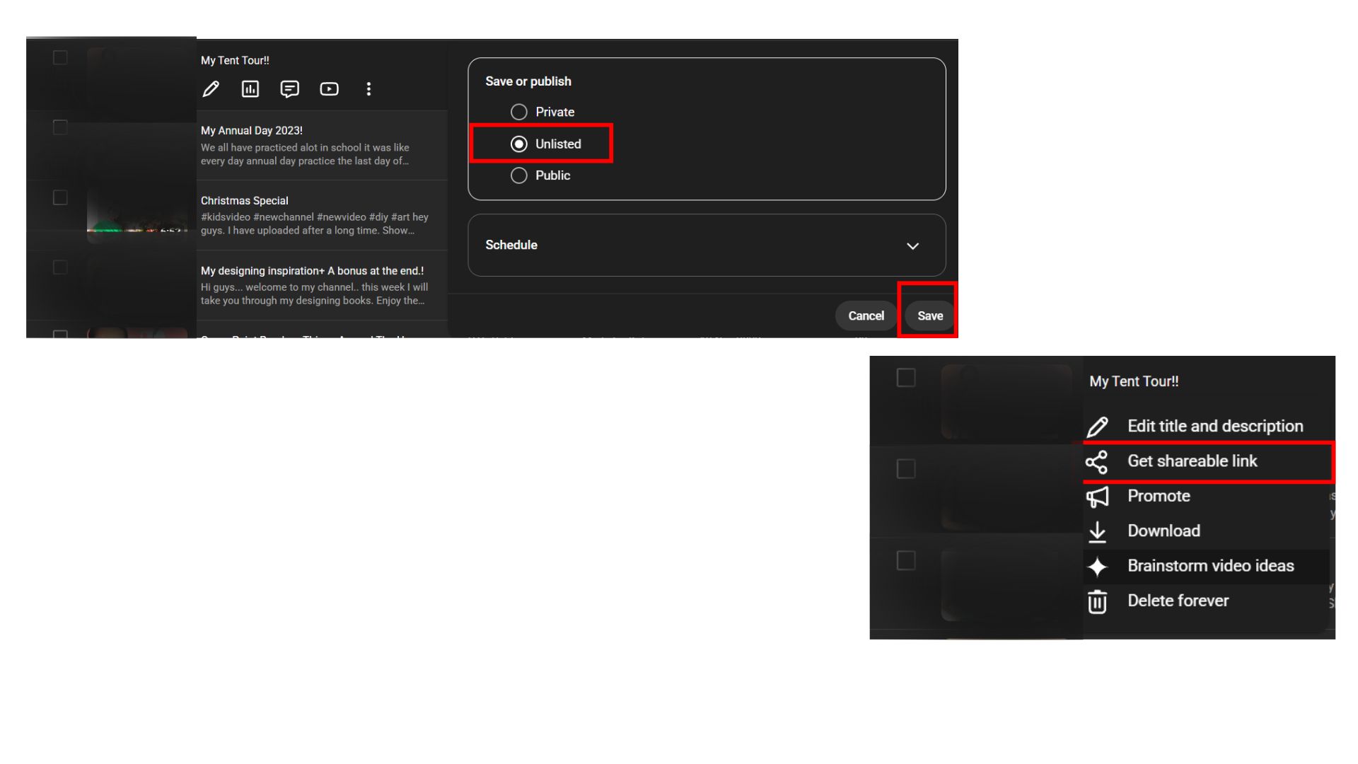Expand the Schedule section
Image resolution: width=1358 pixels, height=764 pixels.
(913, 245)
